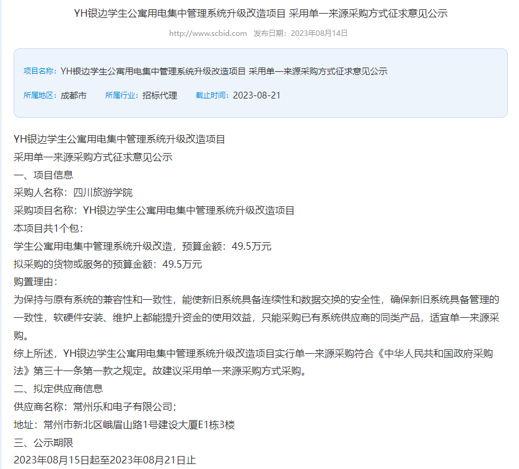
Task: Click the page title heading at top
Action: (x=261, y=13)
